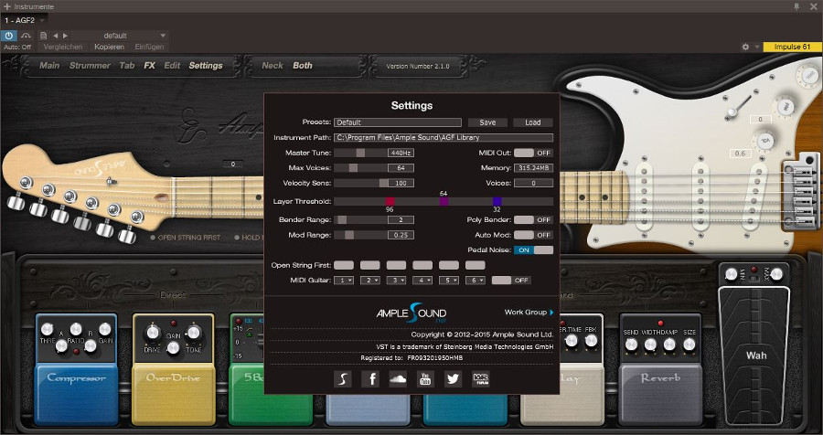Stomp the Compressor pedal footswitch

tap(76, 394)
